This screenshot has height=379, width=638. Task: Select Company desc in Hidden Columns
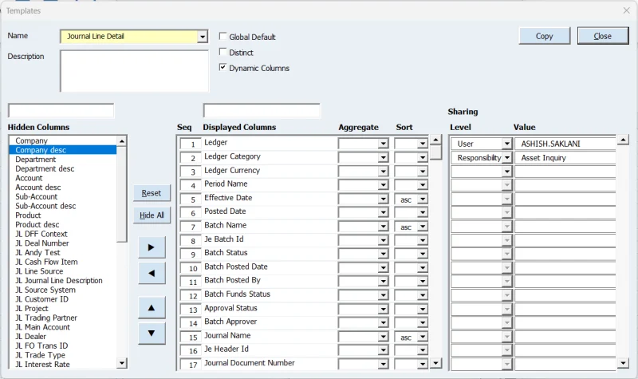tap(63, 150)
